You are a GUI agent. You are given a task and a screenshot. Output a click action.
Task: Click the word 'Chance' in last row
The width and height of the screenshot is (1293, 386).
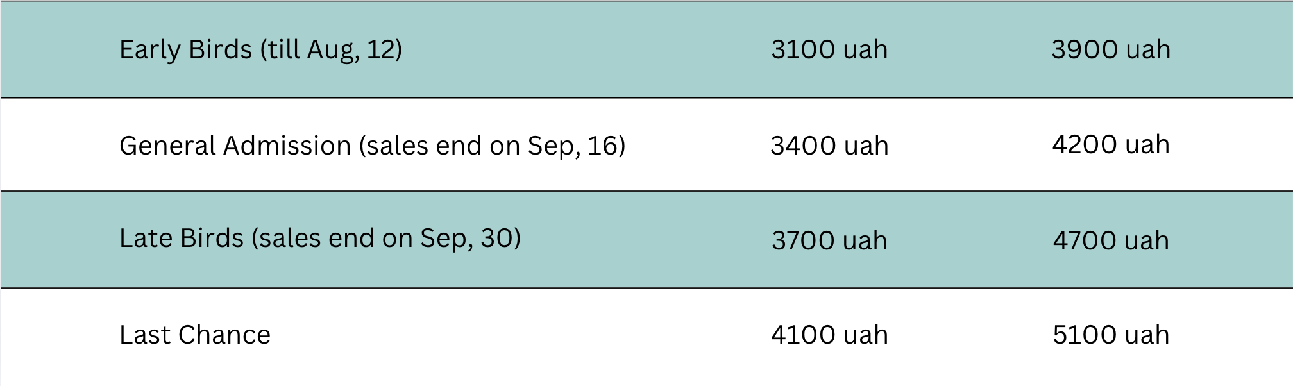(224, 335)
